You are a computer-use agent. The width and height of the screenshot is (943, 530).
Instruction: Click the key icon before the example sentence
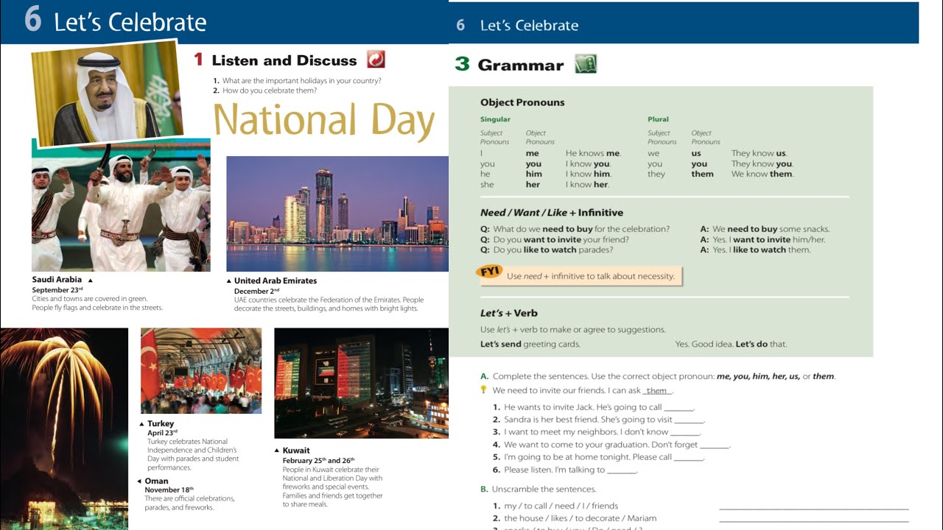coord(483,390)
